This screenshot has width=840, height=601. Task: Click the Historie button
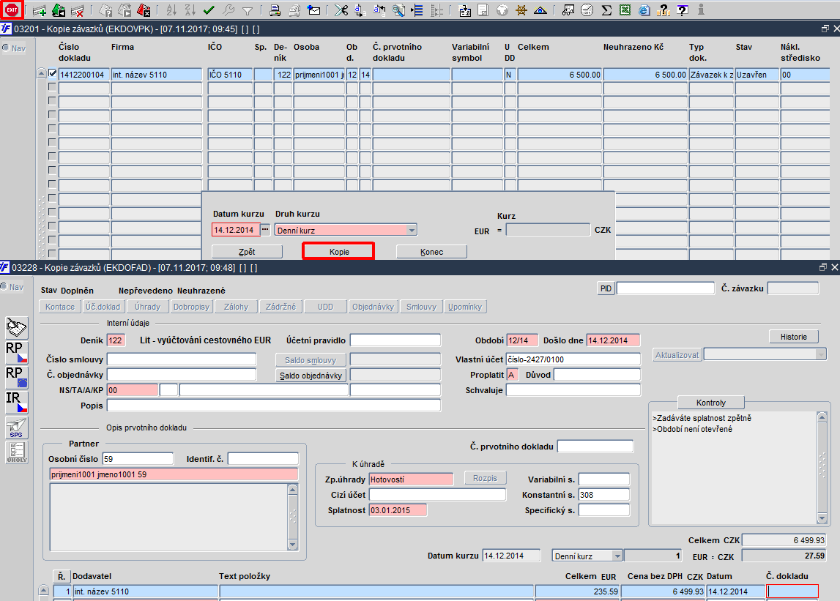[793, 337]
